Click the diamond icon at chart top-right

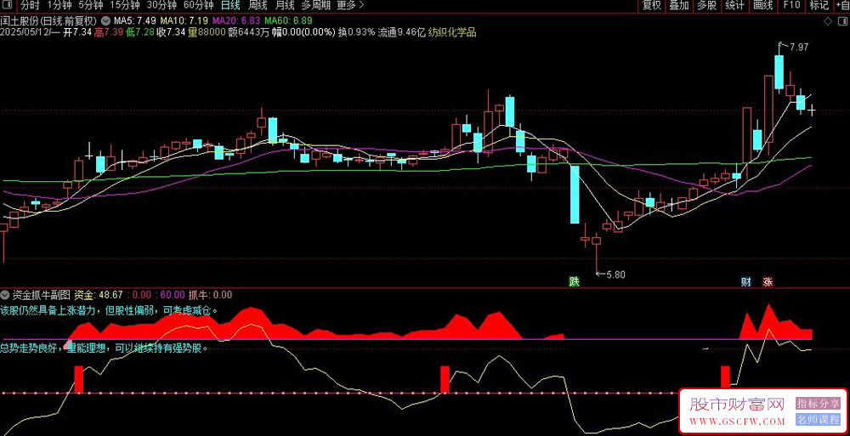(828, 21)
